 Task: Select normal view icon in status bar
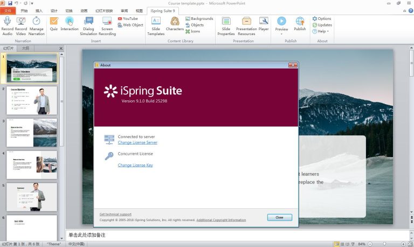tap(336, 244)
